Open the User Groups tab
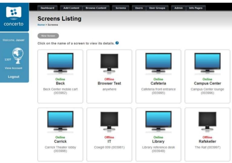The width and height of the screenshot is (232, 163). pos(157,8)
